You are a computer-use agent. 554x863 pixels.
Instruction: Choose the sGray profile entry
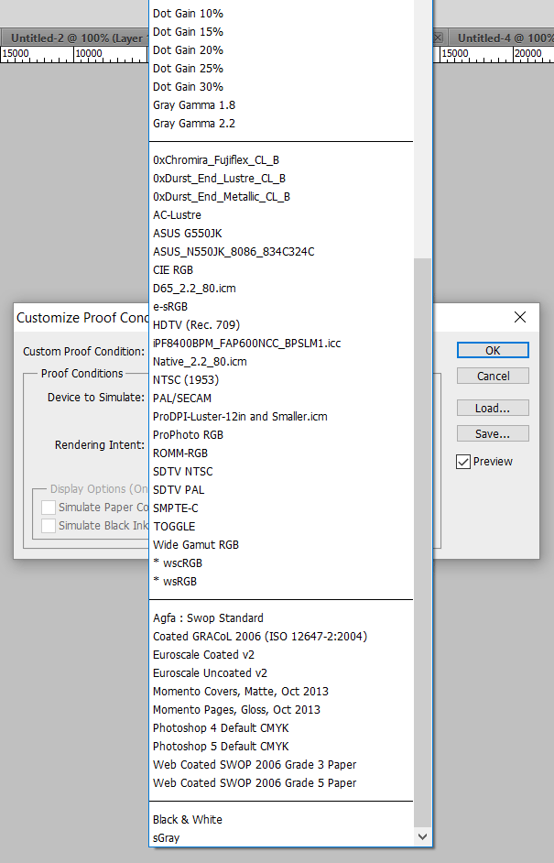coord(168,837)
